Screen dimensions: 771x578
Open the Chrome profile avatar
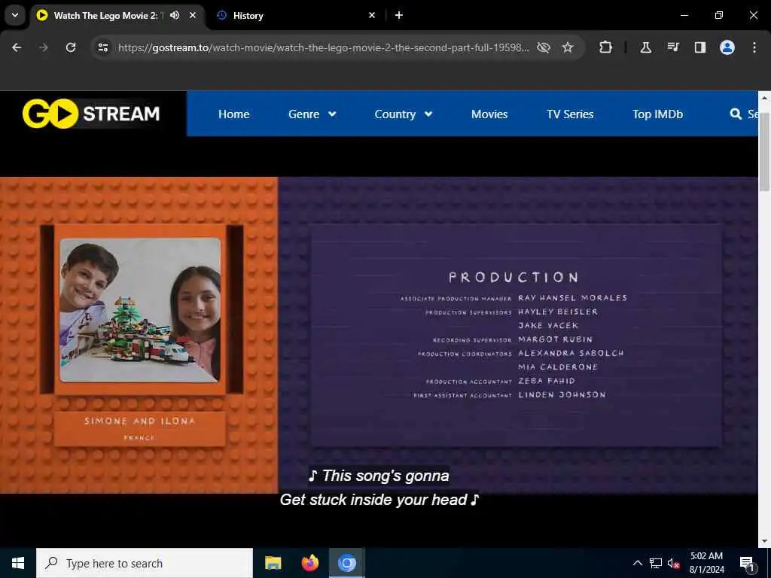click(727, 47)
